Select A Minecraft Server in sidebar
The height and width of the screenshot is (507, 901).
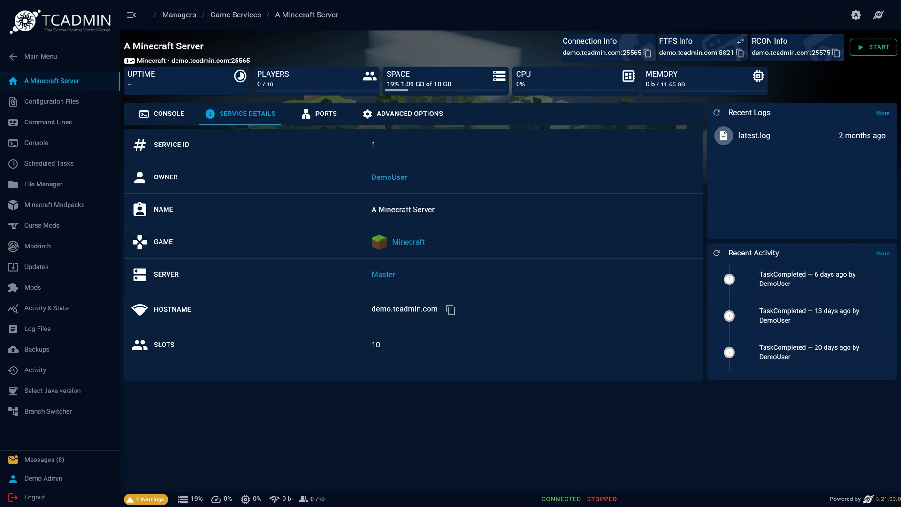(60, 81)
